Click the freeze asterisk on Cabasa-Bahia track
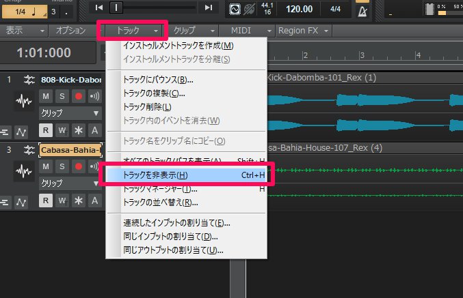463x298 pixels. coord(78,200)
